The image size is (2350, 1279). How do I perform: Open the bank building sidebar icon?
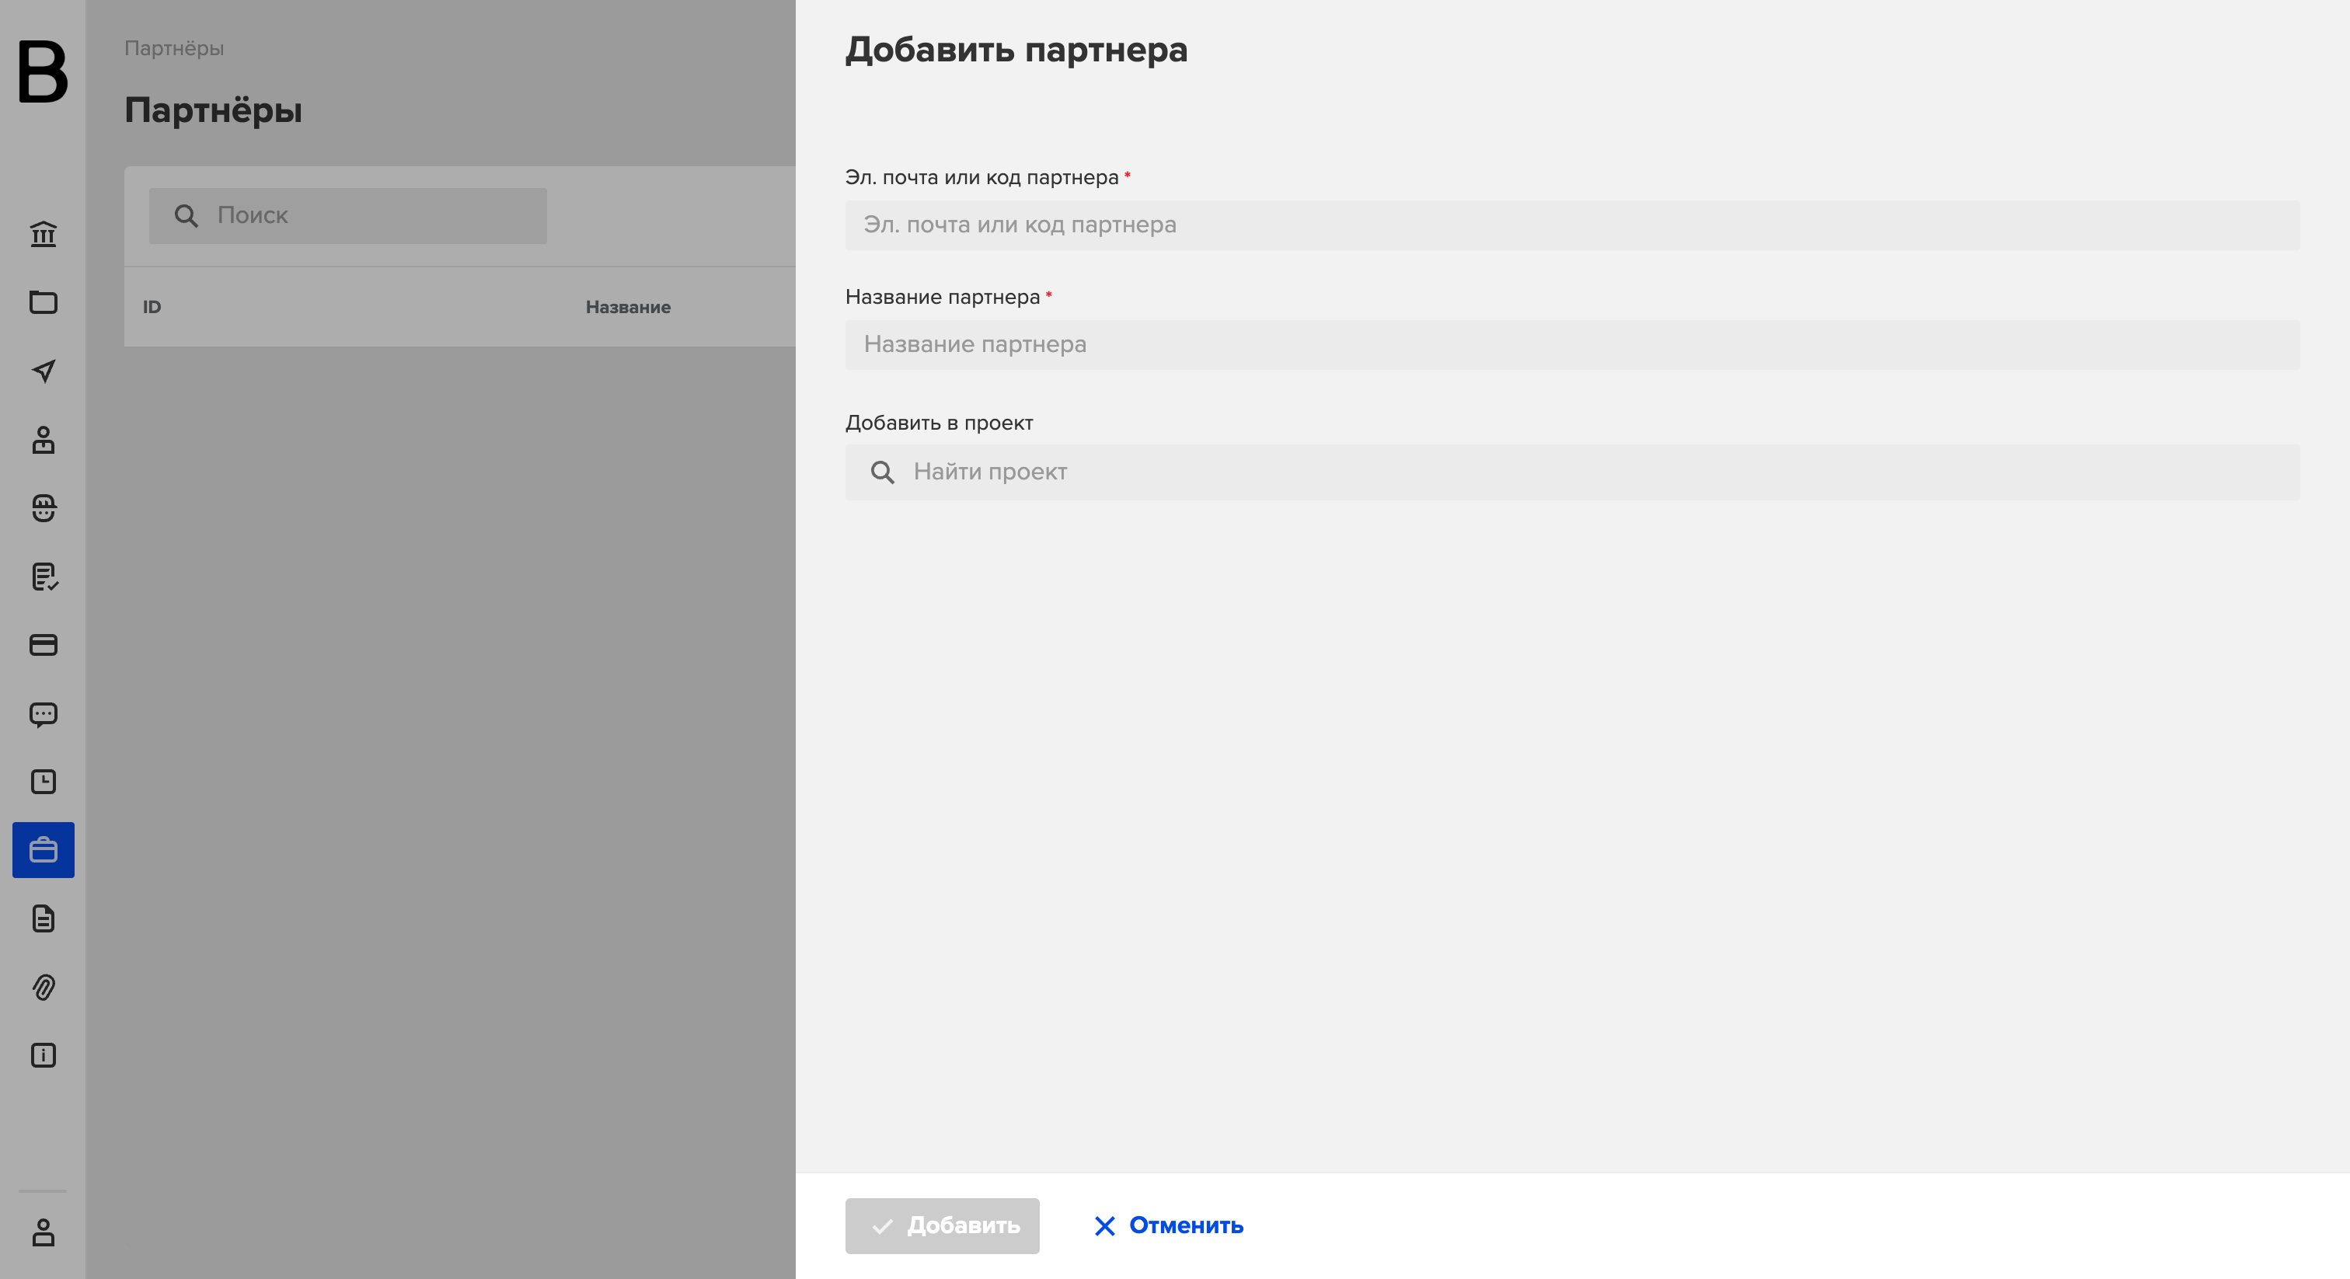pos(43,235)
